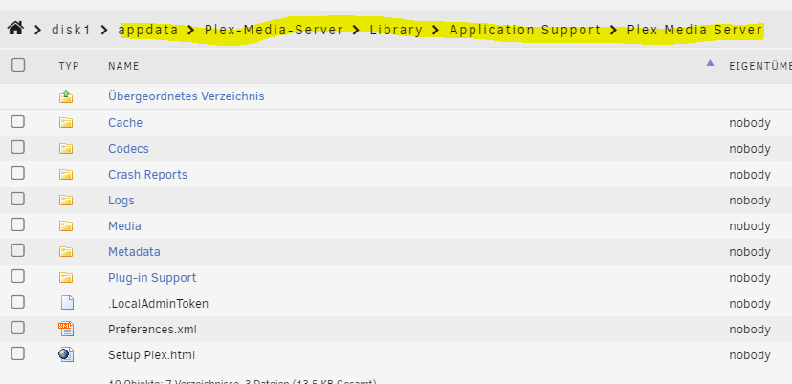Check the box for Codecs folder
This screenshot has height=384, width=792.
[x=18, y=147]
